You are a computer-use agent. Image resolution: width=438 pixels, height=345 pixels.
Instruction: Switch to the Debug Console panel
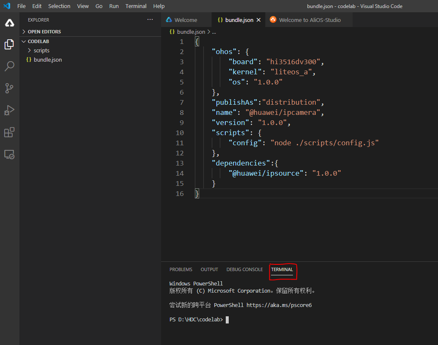[244, 269]
